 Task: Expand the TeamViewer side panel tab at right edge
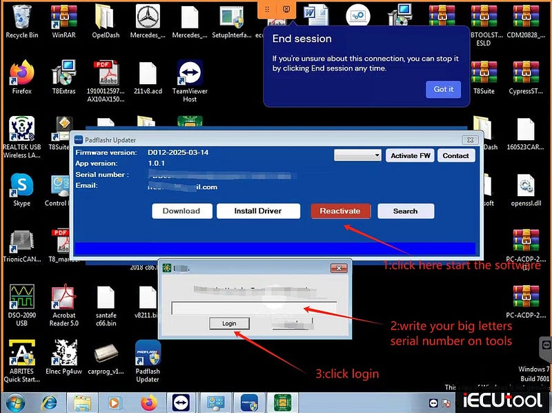pyautogui.click(x=546, y=349)
